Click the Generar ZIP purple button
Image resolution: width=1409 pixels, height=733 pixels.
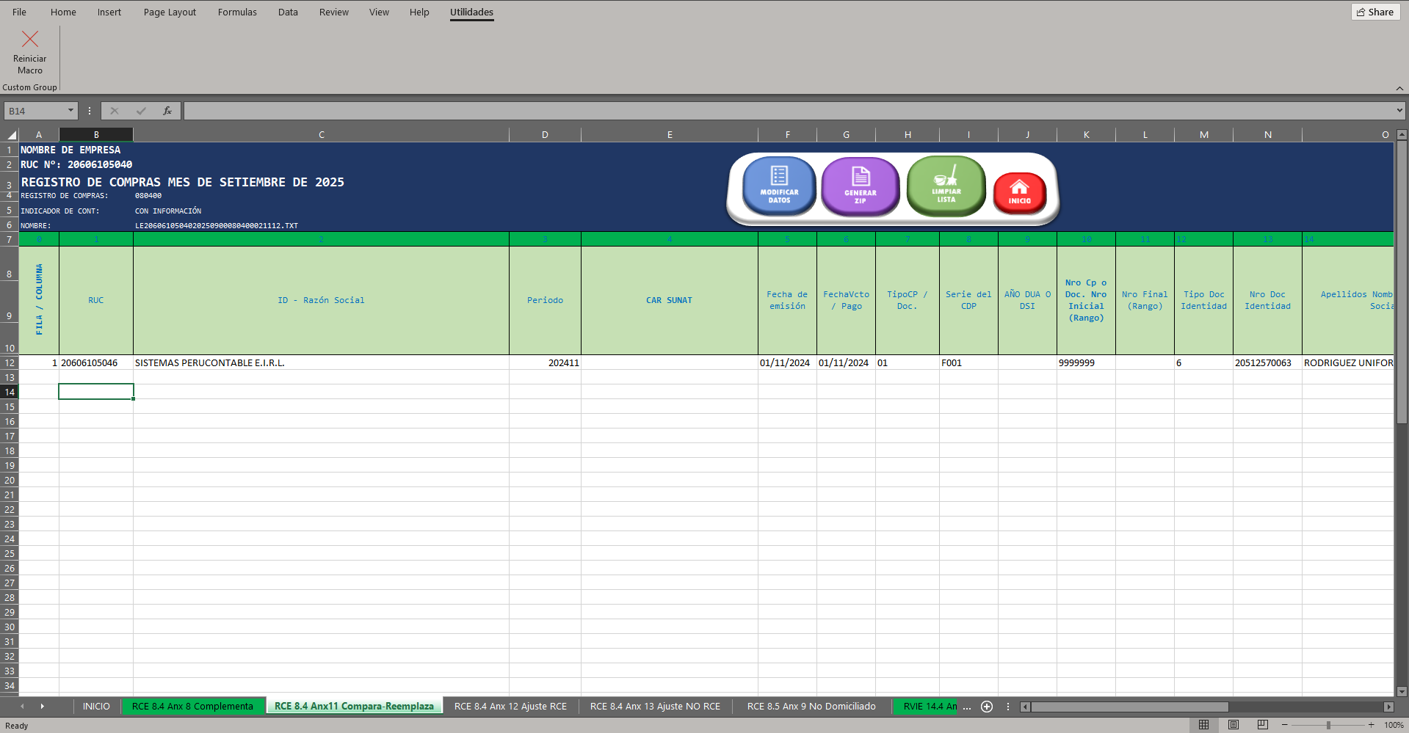860,186
